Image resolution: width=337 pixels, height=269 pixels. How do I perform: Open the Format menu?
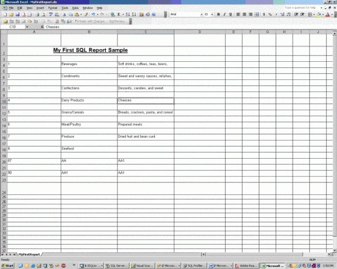pos(53,8)
